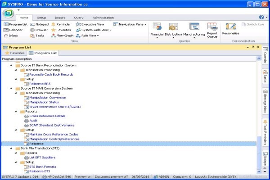The width and height of the screenshot is (270, 180).
Task: Launch the Browser view
Action: click(x=39, y=30)
